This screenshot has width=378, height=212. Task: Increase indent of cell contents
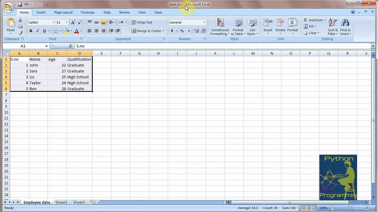click(x=118, y=31)
